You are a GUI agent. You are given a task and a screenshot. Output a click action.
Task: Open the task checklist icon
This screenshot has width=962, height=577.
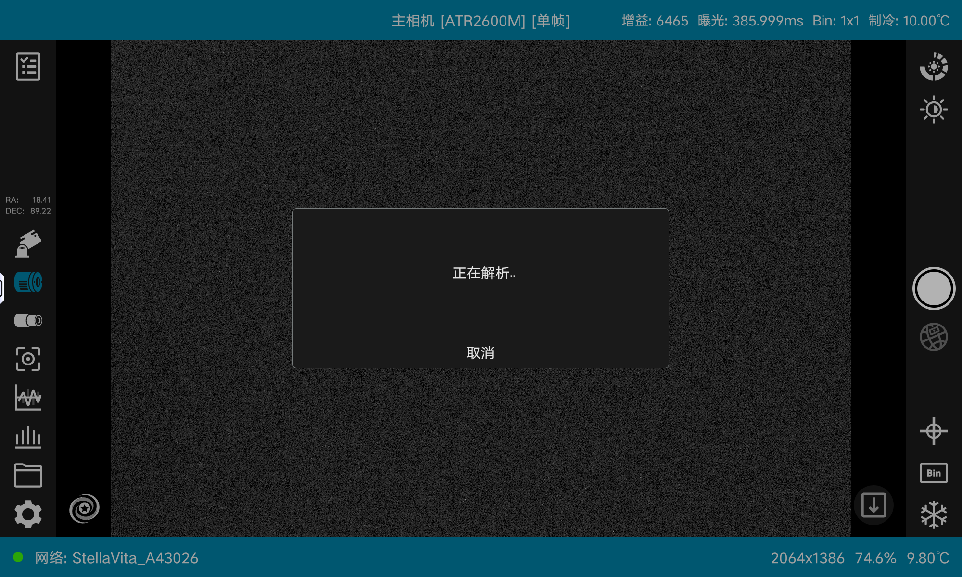pos(28,66)
